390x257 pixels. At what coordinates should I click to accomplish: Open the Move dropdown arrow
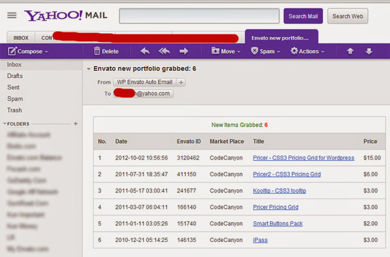239,52
